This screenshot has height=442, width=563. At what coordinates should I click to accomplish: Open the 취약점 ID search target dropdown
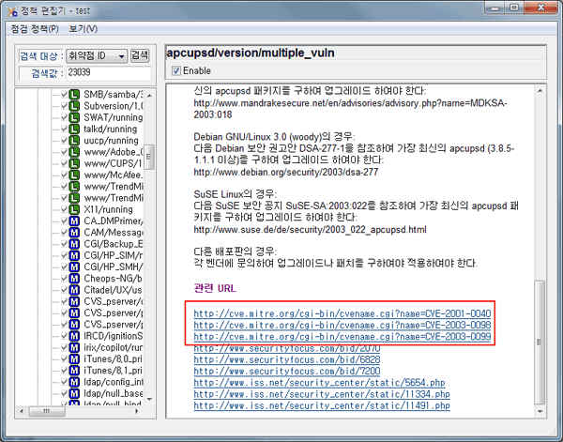tap(97, 55)
